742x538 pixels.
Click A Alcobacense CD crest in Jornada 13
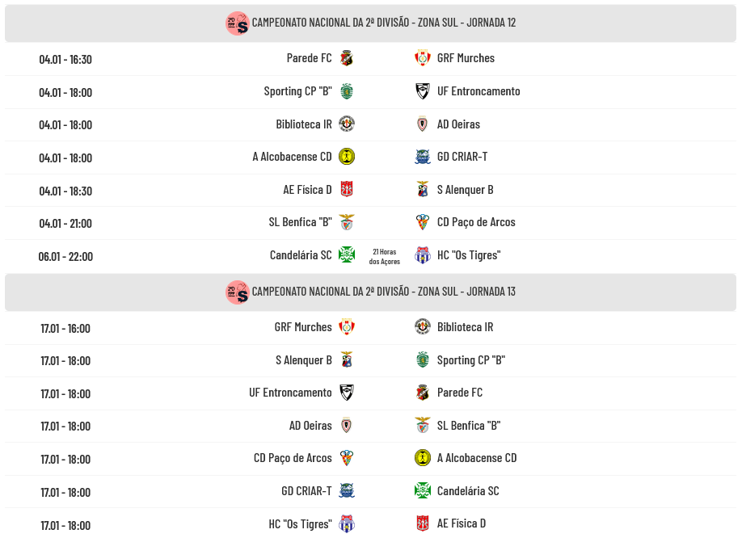tap(423, 458)
